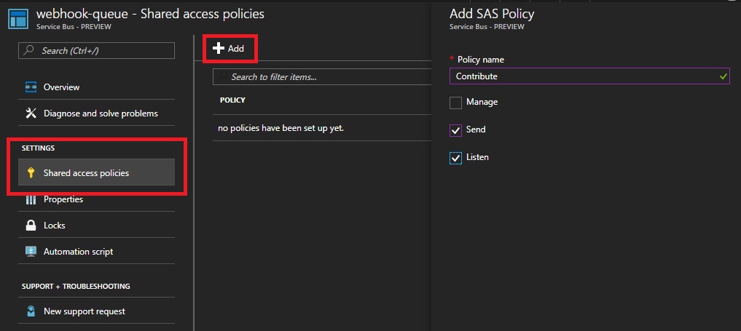The height and width of the screenshot is (331, 741).
Task: Click the padlock icon for Locks
Action: (x=31, y=226)
